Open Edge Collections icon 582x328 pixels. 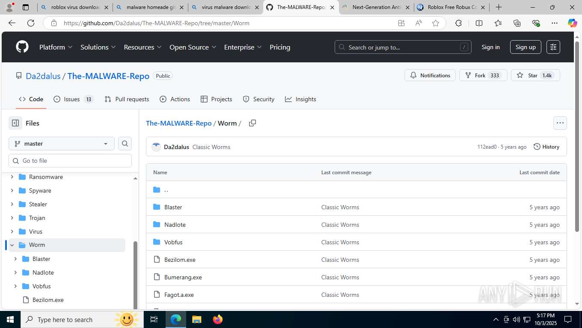pos(517,23)
